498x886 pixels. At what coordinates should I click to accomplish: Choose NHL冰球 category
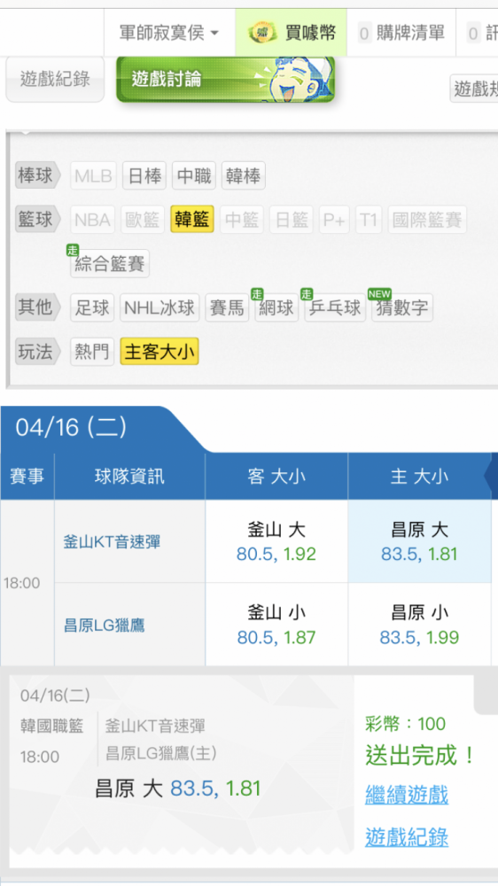pos(160,307)
